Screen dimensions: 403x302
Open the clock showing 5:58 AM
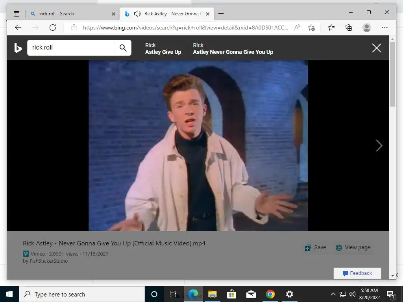tap(369, 294)
